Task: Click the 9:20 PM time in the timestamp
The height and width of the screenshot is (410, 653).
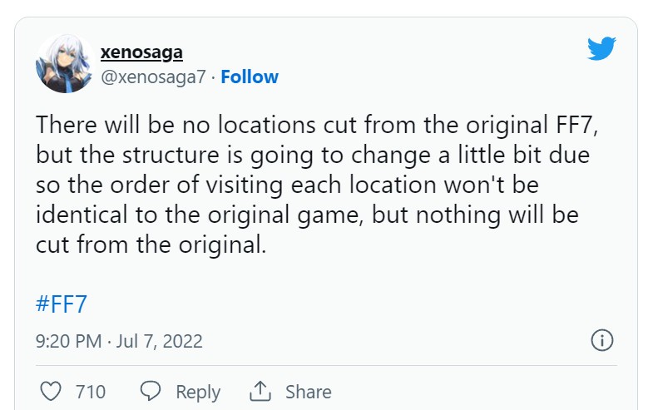Action: 68,342
